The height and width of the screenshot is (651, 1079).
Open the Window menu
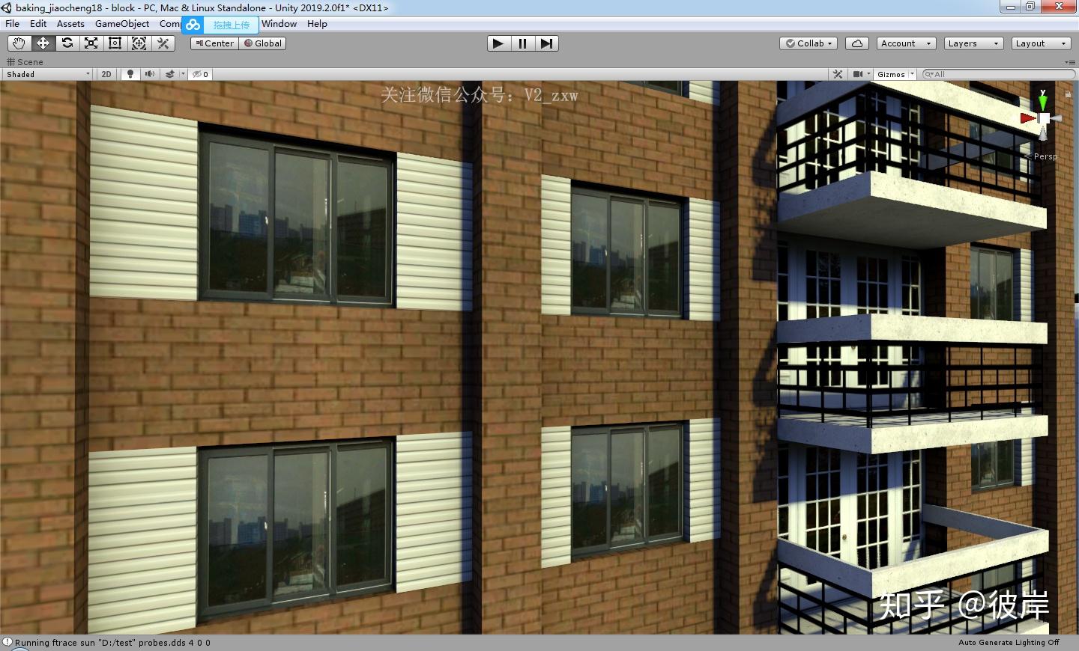[x=279, y=24]
